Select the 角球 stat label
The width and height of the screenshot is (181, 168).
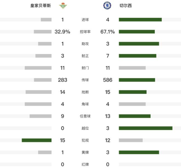(85, 104)
